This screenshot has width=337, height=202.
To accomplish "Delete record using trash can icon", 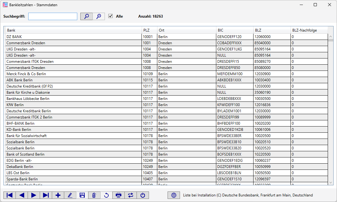I will [94, 195].
